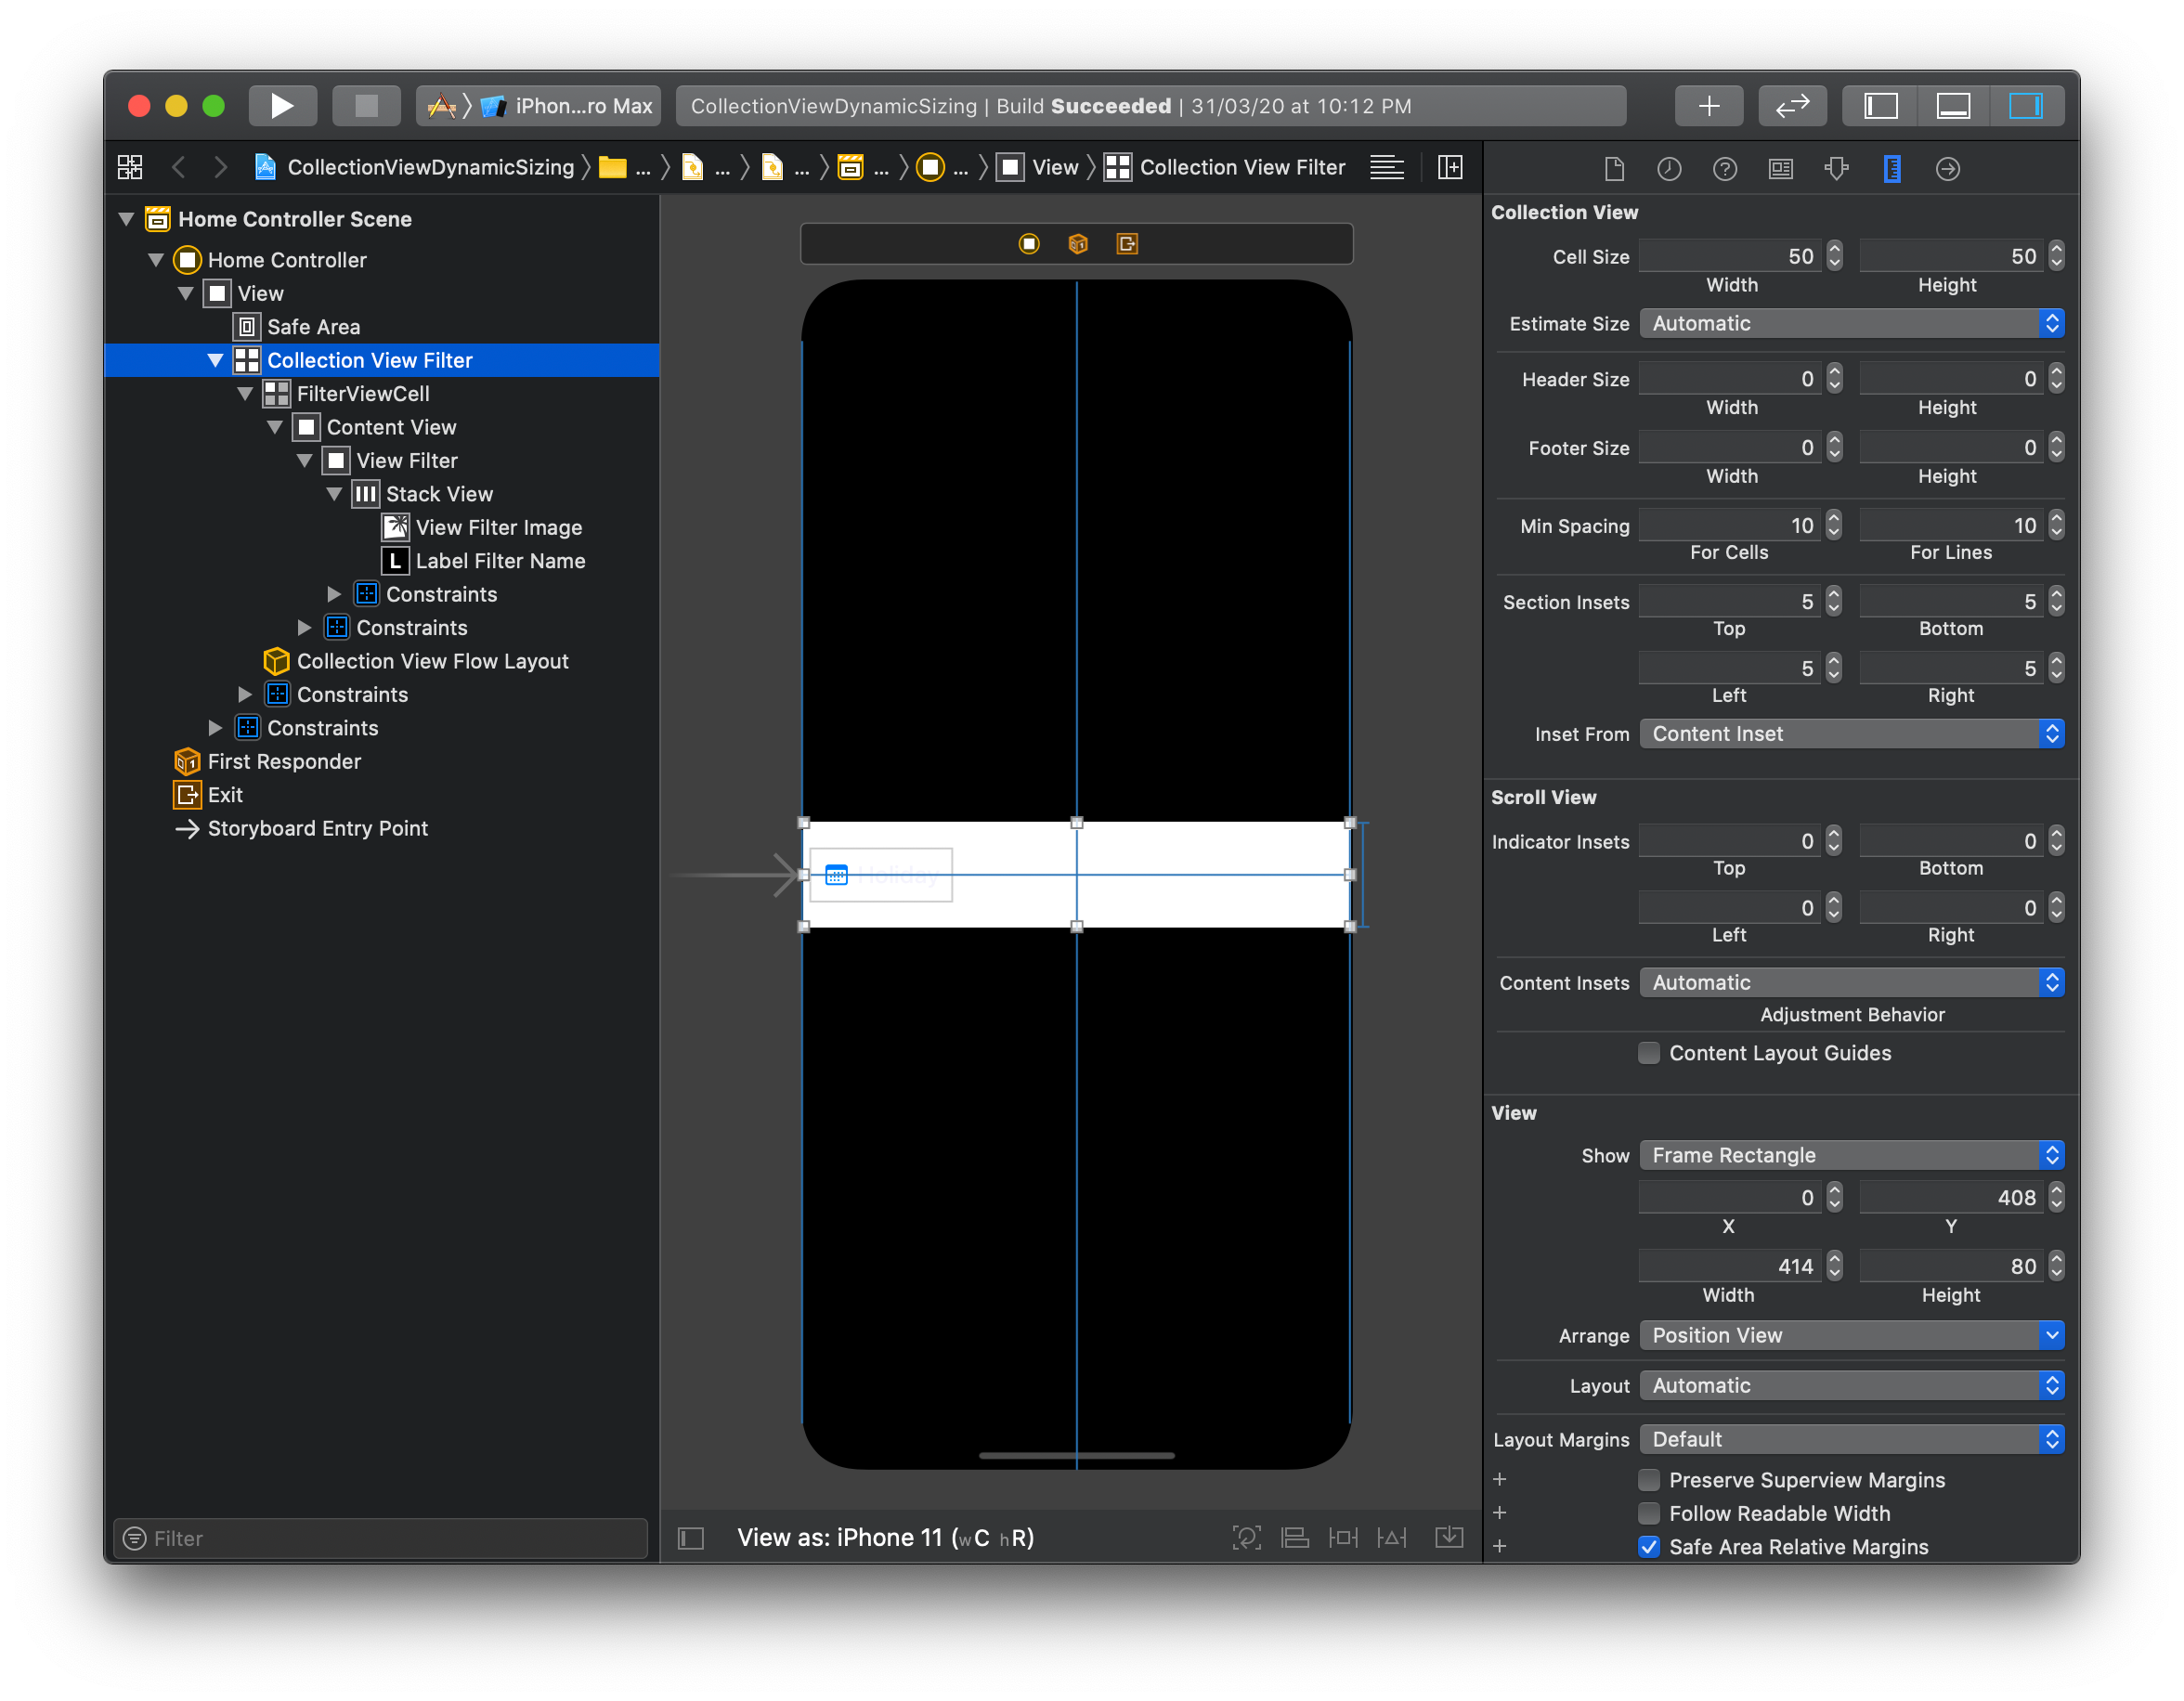
Task: Show the Attributes inspector
Action: tap(1836, 169)
